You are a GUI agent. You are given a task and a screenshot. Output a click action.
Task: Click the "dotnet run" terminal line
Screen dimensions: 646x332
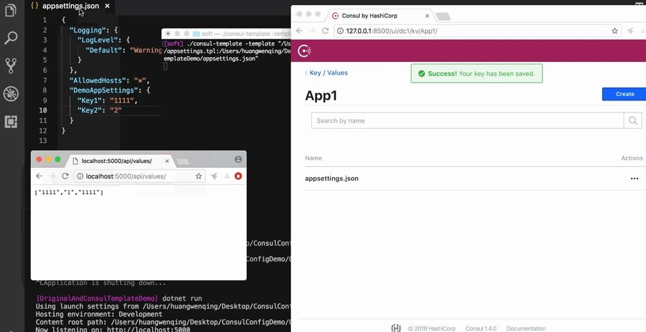pos(119,298)
